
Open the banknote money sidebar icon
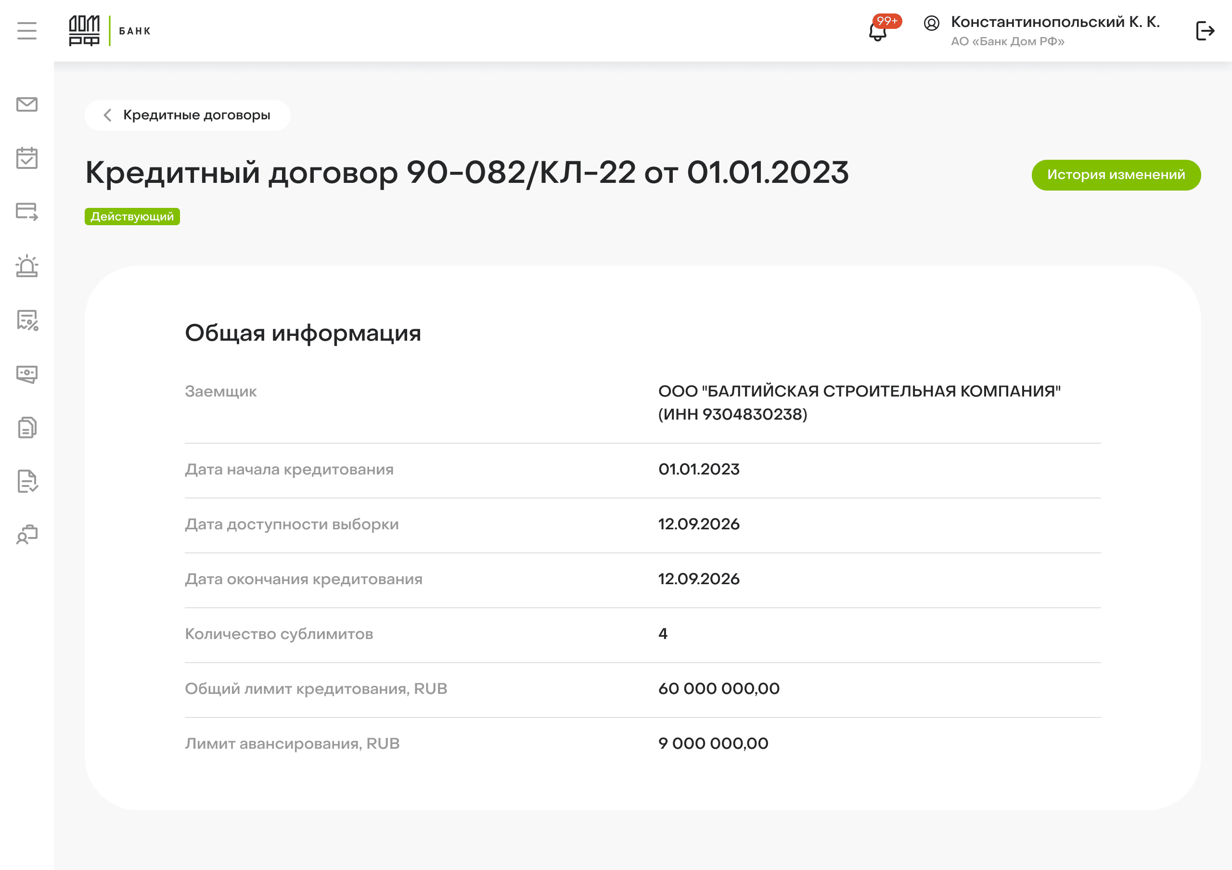tap(27, 374)
